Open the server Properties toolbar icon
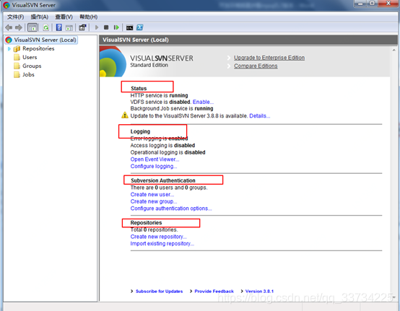 pos(82,27)
